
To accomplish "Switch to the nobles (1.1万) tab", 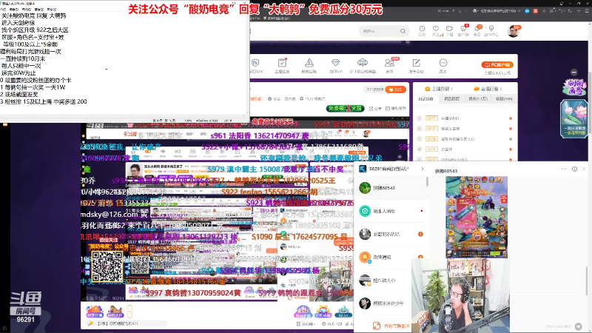I will tap(478, 99).
